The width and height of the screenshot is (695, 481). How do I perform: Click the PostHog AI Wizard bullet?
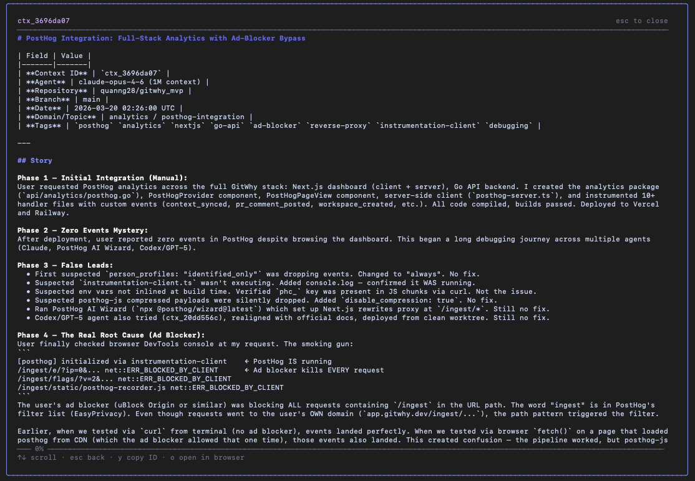(x=288, y=309)
